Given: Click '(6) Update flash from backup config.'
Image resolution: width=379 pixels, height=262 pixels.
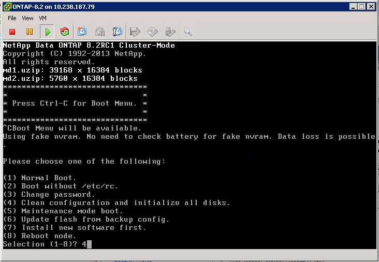Looking at the screenshot, I should 86,219.
